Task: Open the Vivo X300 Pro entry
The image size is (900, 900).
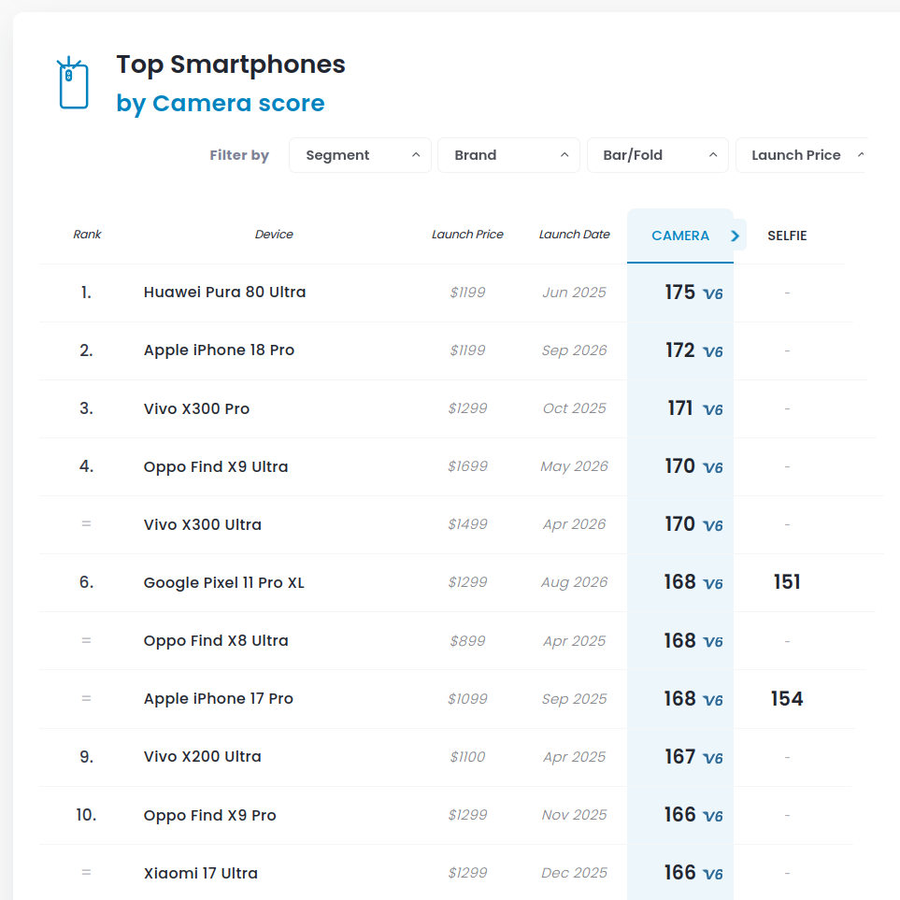Action: click(x=196, y=408)
